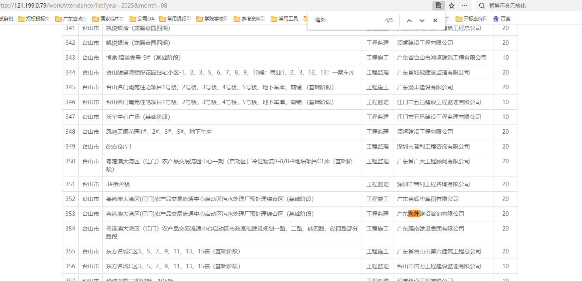Click row 349 综合仓库1 project cell
The image size is (582, 281).
click(x=119, y=147)
